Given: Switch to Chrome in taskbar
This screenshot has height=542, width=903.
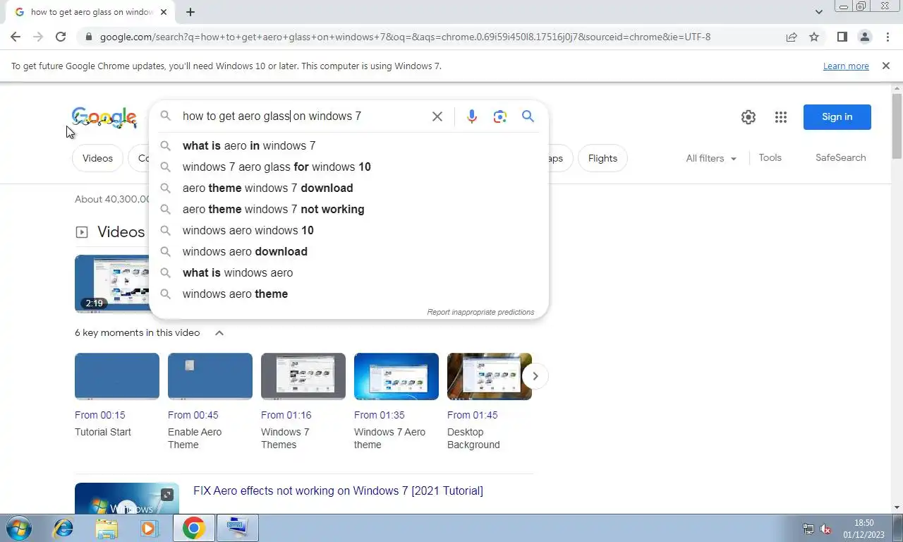Looking at the screenshot, I should (193, 528).
